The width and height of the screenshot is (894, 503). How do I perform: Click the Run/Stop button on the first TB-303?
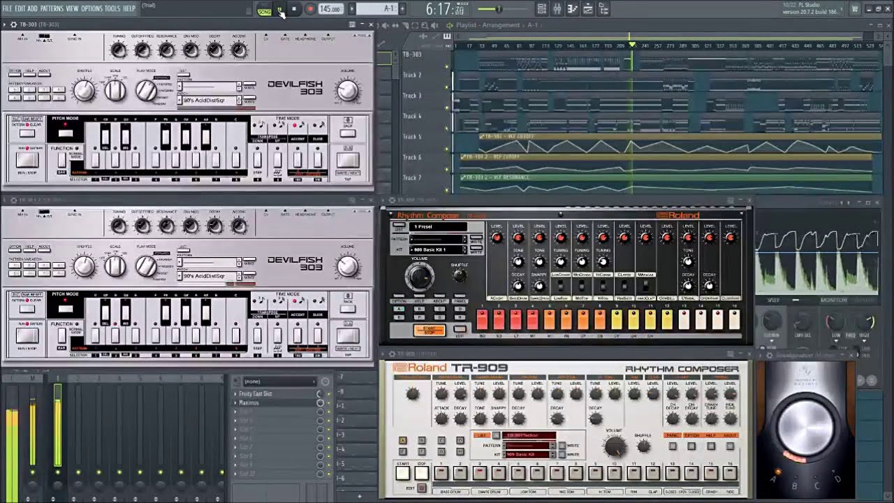27,159
